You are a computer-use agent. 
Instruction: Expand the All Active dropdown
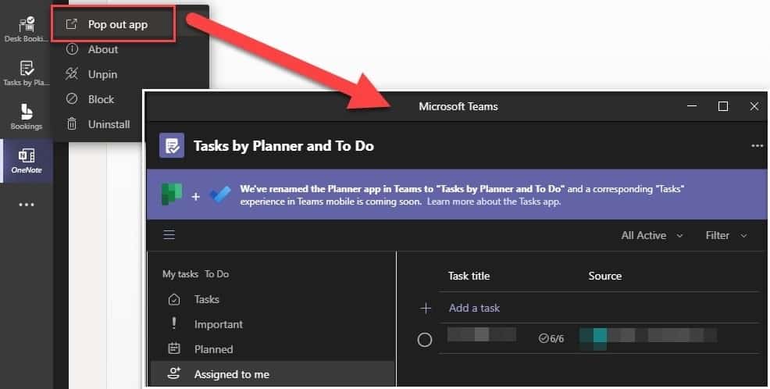click(x=652, y=235)
